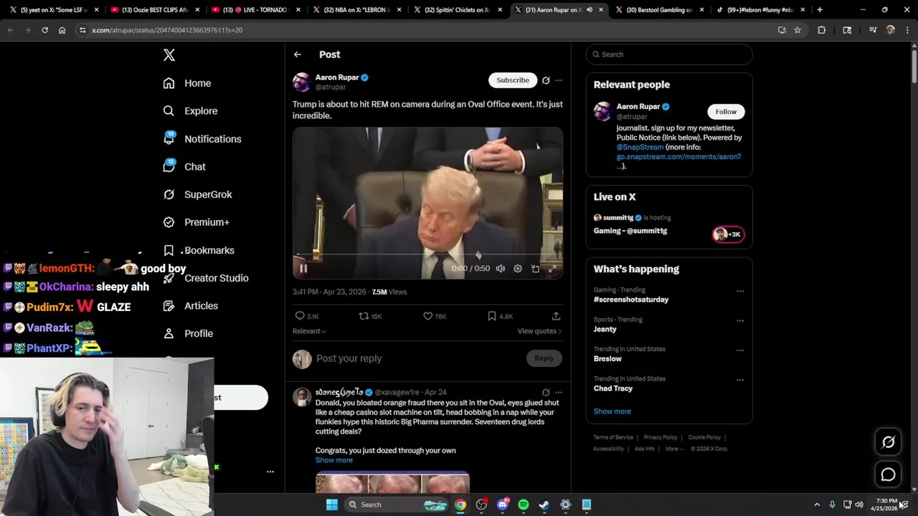This screenshot has height=516, width=918.
Task: Open a new browser tab
Action: click(820, 10)
